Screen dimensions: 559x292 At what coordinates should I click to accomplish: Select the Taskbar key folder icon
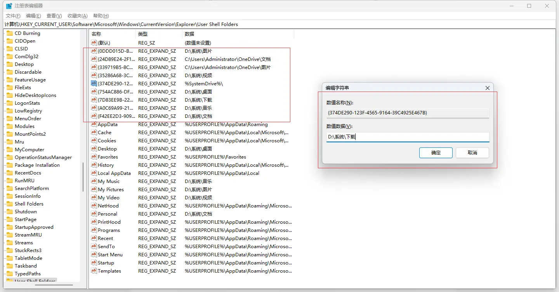coord(10,266)
